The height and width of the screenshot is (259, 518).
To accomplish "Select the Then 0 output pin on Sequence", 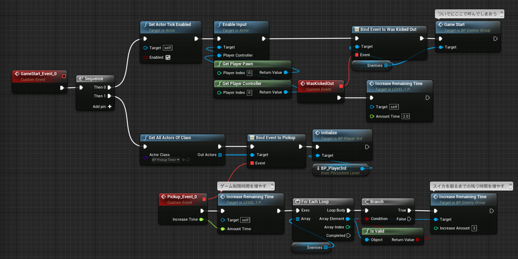I will [x=110, y=87].
